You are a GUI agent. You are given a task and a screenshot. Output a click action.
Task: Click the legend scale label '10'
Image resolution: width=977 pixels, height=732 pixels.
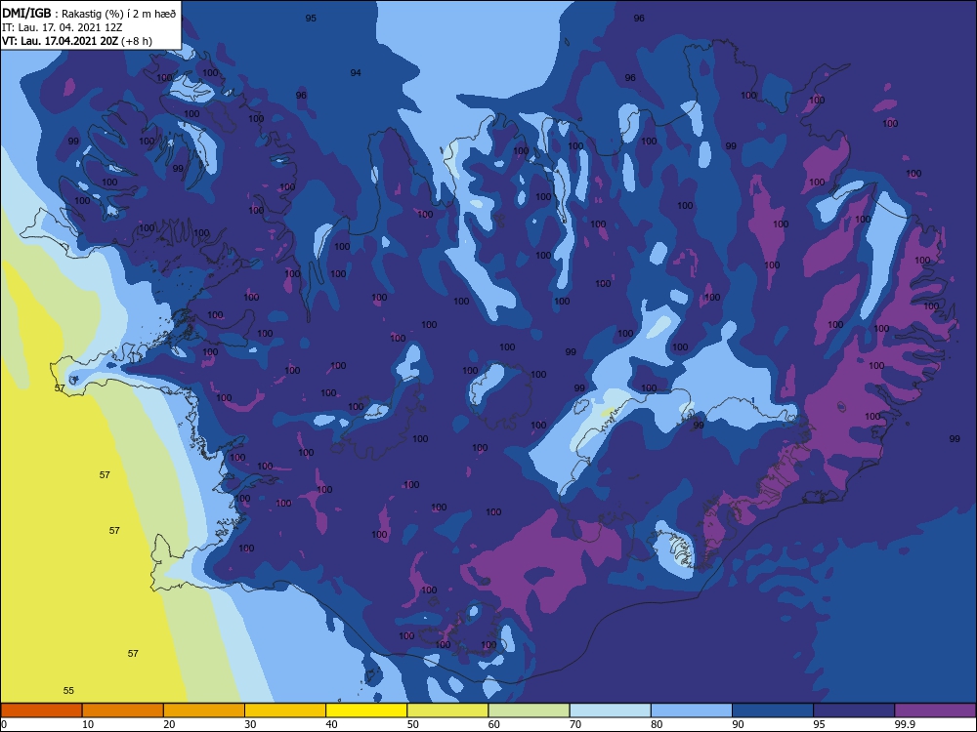click(88, 724)
